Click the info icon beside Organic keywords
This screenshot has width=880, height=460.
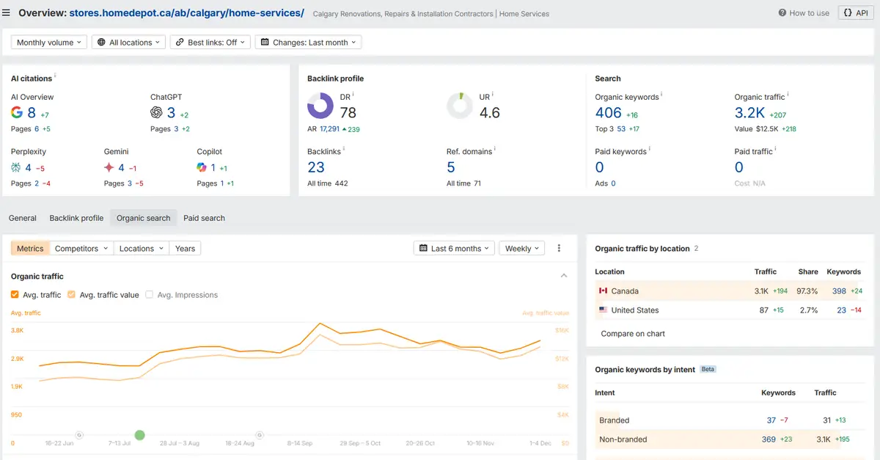662,95
